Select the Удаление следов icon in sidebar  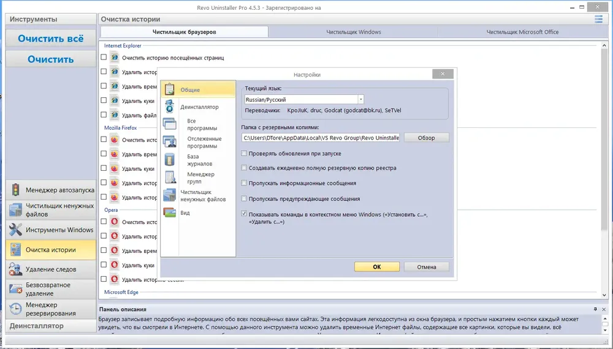[x=15, y=269]
